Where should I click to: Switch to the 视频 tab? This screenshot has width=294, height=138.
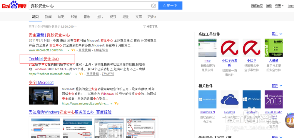pos(113,17)
